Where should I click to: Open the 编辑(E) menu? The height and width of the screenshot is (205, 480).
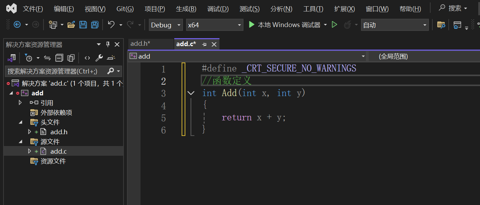[x=64, y=9]
